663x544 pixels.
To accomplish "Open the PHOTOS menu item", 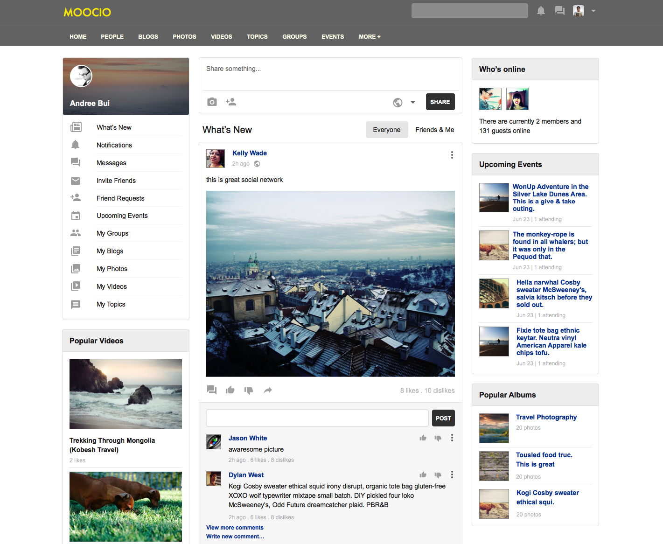I will coord(184,36).
